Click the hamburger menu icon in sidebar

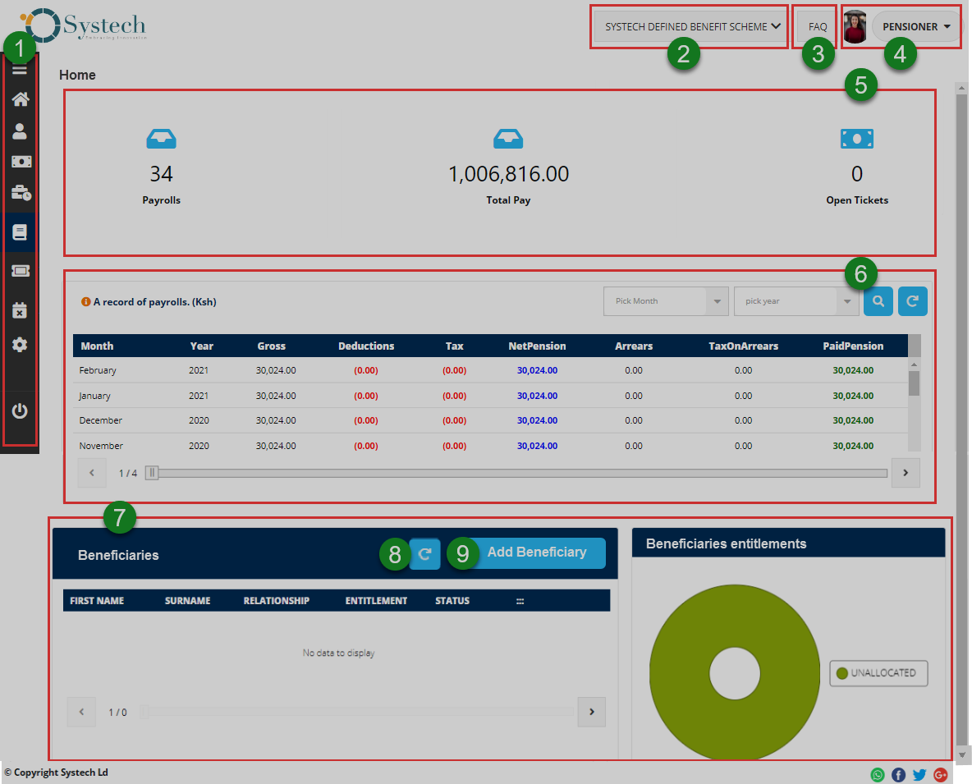tap(20, 70)
